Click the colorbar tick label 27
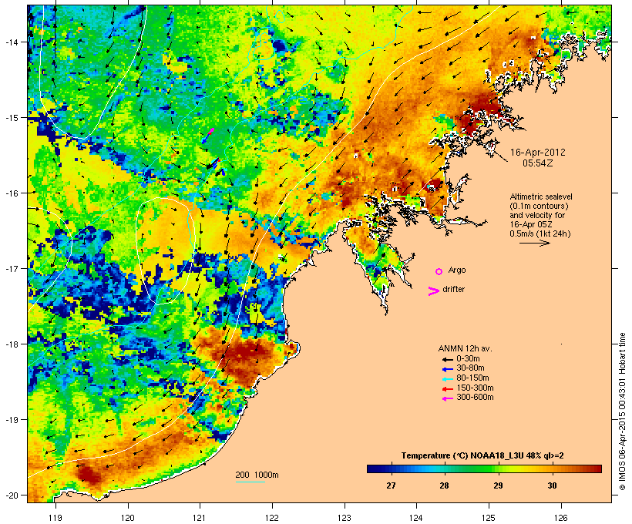The height and width of the screenshot is (524, 632). tap(391, 485)
